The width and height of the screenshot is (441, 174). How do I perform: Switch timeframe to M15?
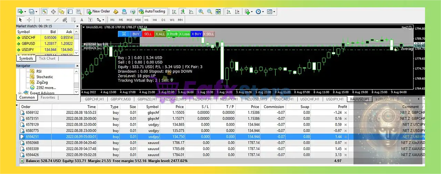coord(130,20)
